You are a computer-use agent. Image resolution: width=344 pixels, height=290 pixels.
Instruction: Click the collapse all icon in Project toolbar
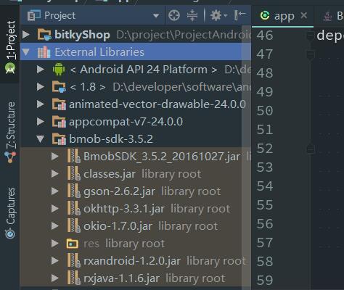tap(192, 15)
